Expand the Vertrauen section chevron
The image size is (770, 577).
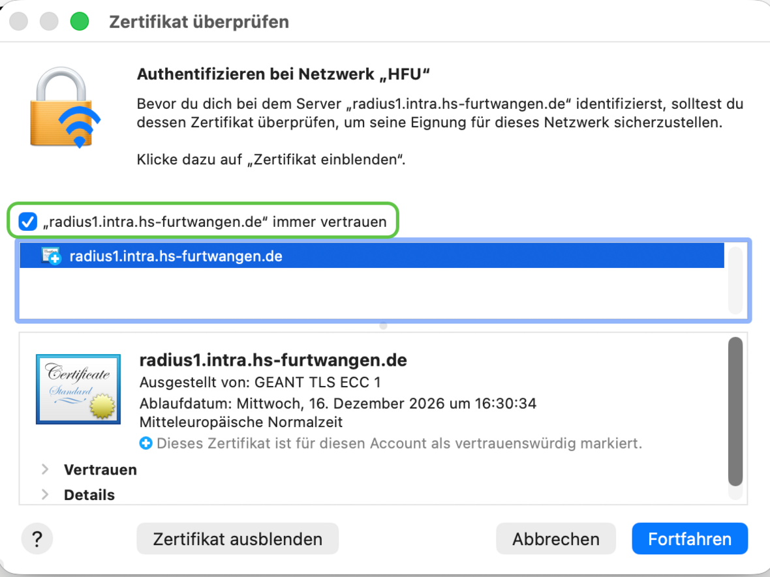45,469
